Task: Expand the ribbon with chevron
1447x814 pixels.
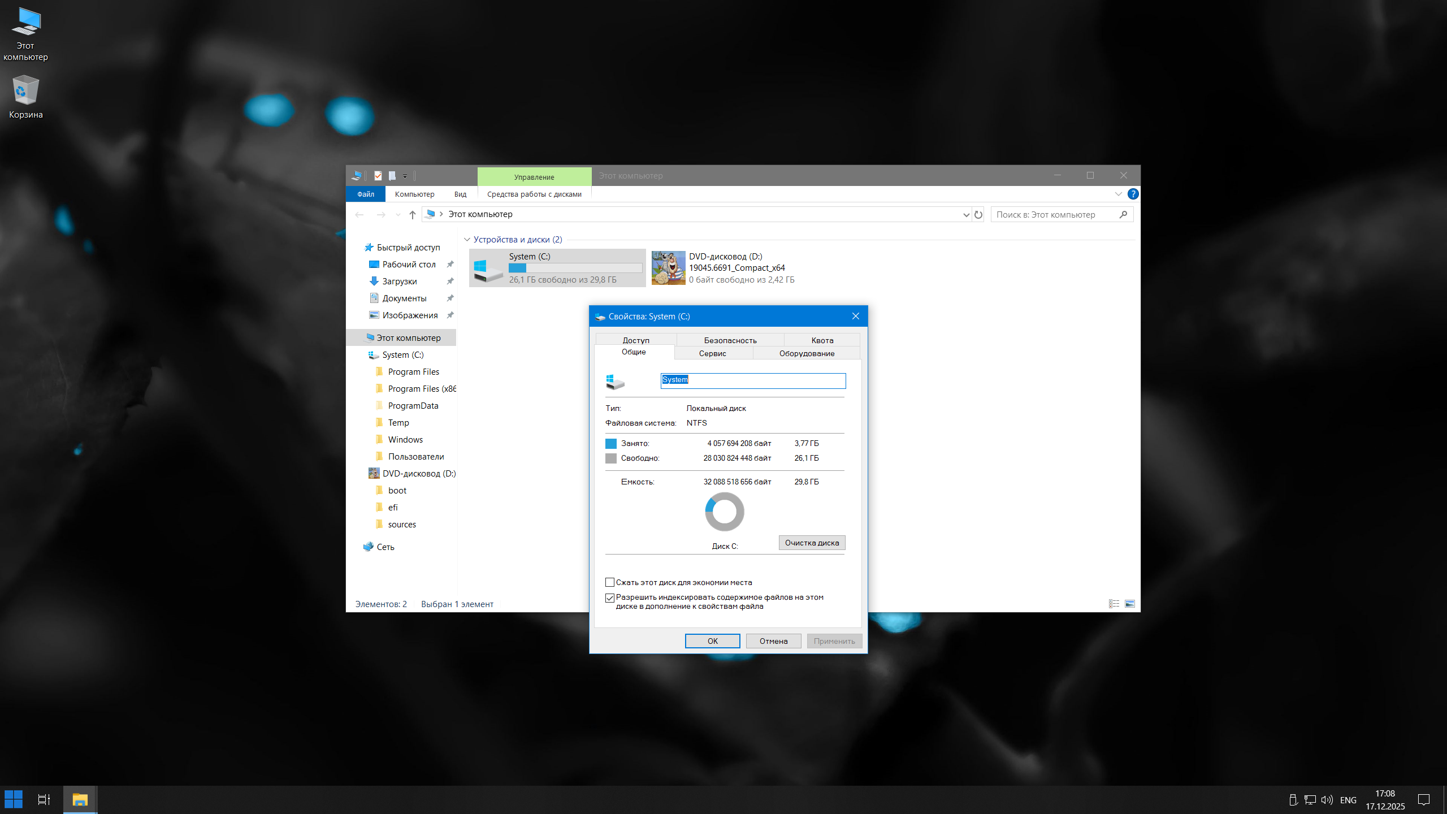Action: tap(1118, 194)
